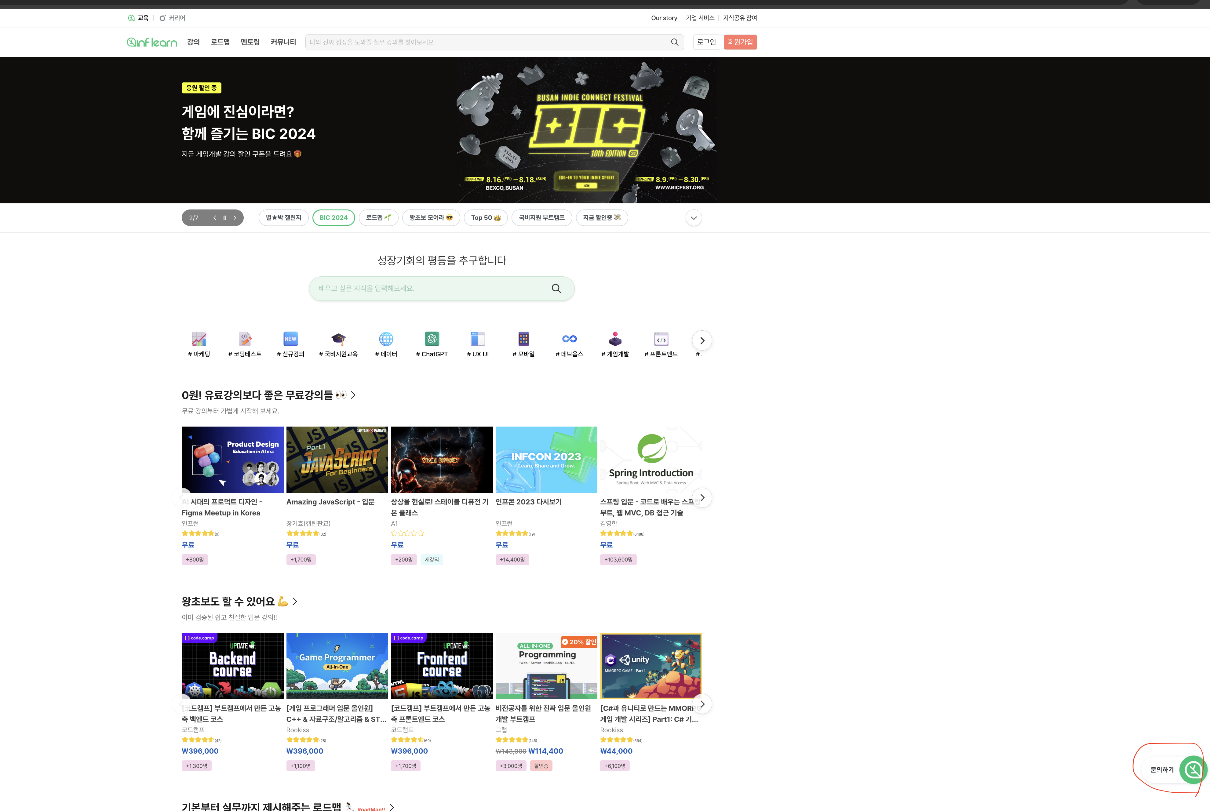The height and width of the screenshot is (811, 1210).
Task: Open the INFCON 2023 thumbnail
Action: [x=546, y=460]
